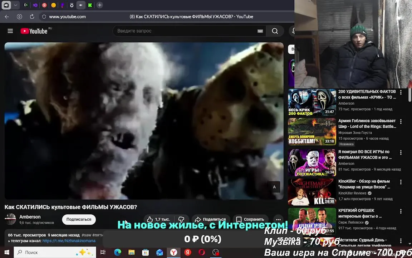
Task: Click the Поделиться share button
Action: [x=211, y=219]
